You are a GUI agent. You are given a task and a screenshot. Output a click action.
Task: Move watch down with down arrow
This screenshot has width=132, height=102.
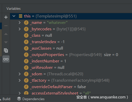click(6, 42)
